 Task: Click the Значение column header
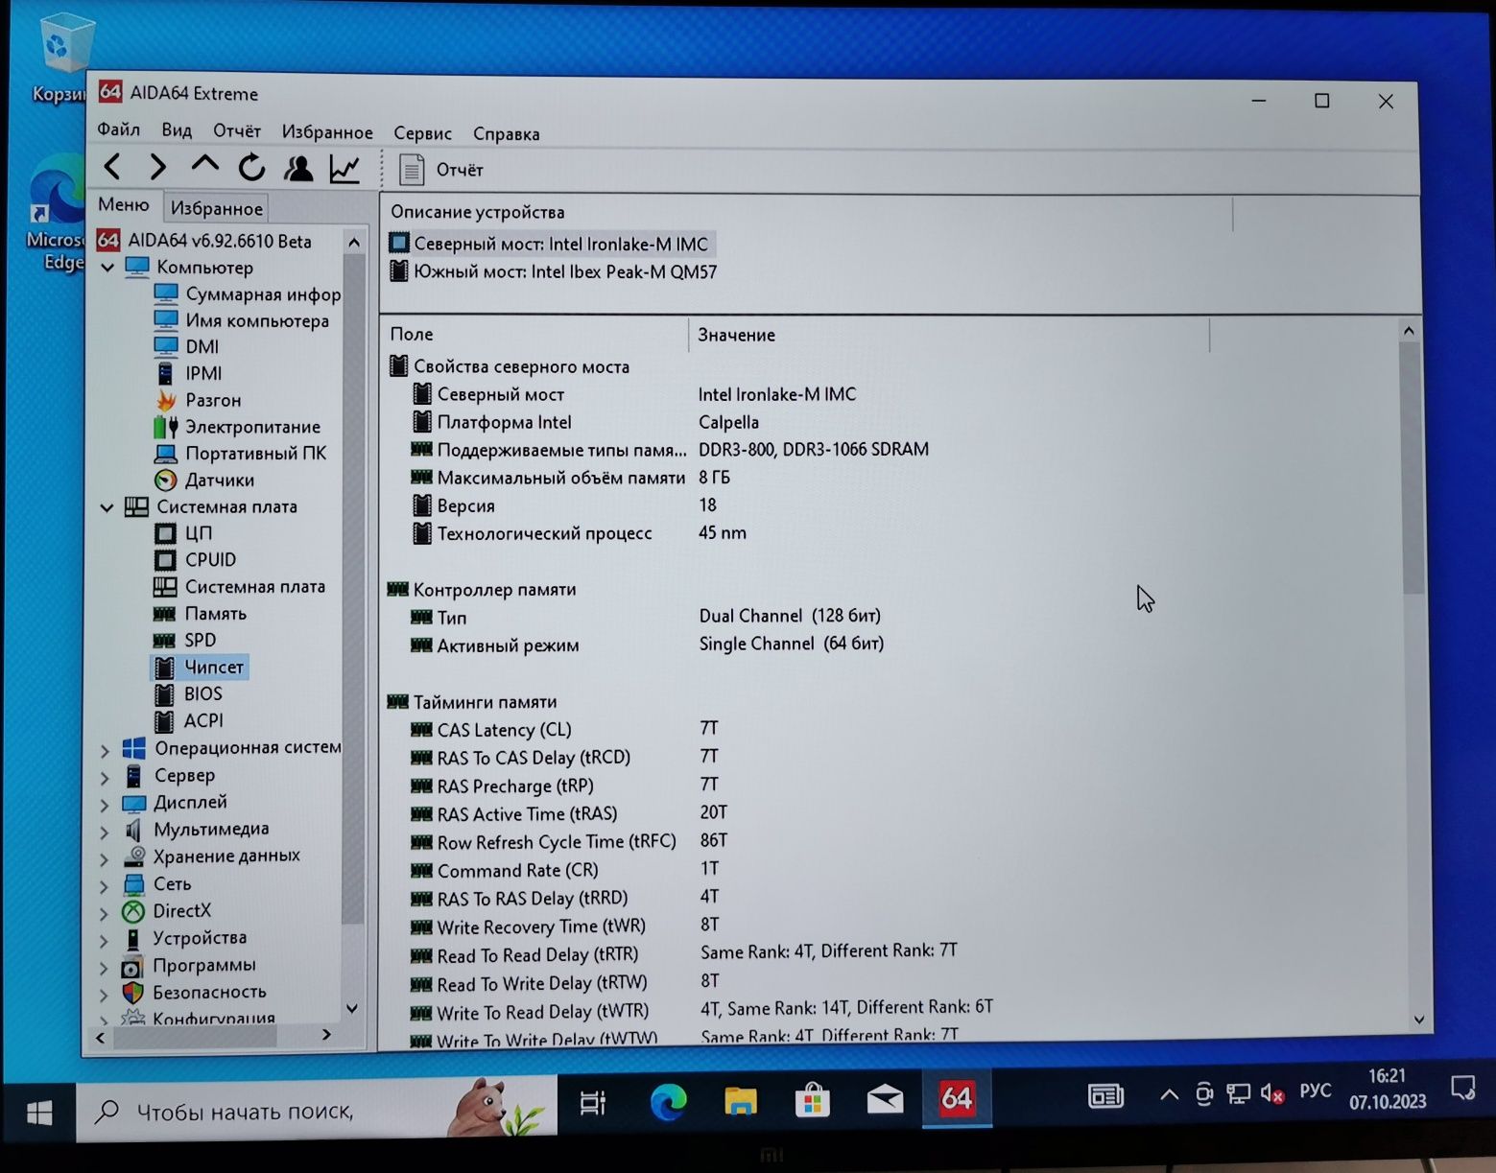(948, 335)
